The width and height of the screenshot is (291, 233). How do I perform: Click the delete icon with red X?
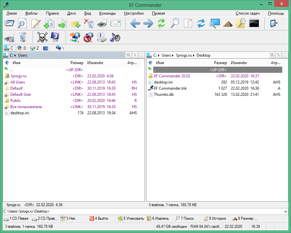point(89,23)
